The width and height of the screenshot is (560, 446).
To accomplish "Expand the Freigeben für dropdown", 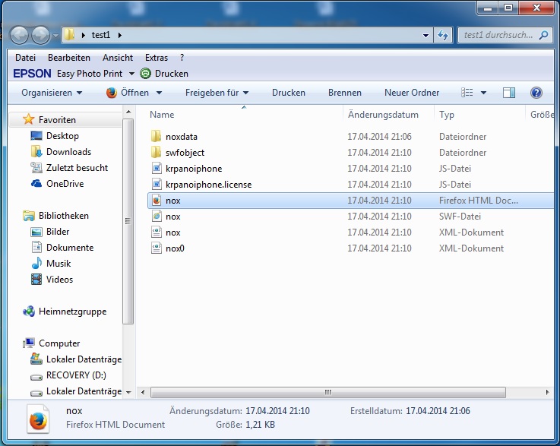I will 217,93.
